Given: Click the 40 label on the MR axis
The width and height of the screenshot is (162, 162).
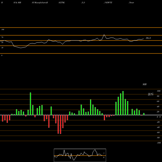Looking at the screenshot, I should [x=158, y=107].
